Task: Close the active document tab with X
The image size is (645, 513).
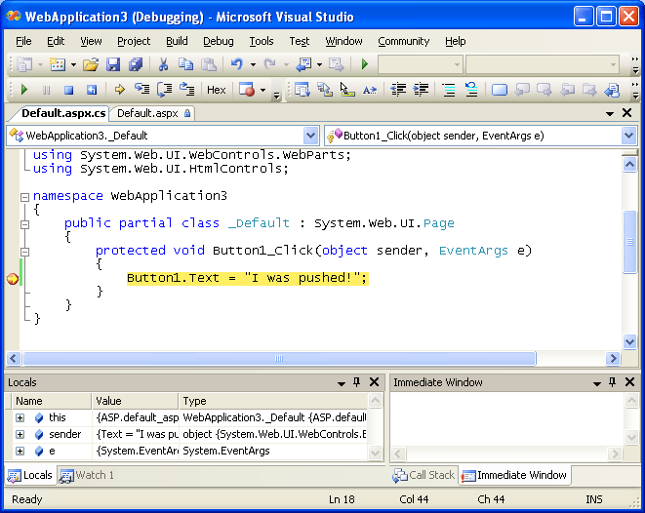Action: [626, 113]
